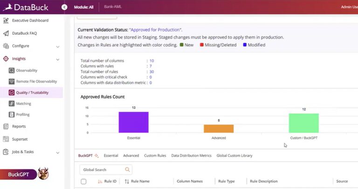The width and height of the screenshot is (358, 189).
Task: Click the Remote File Observability wifi icon
Action: click(11, 81)
